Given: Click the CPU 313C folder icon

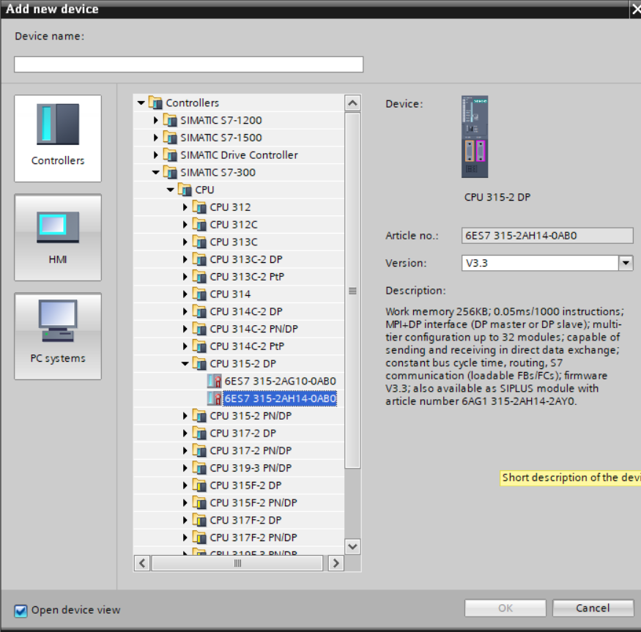Looking at the screenshot, I should click(199, 242).
